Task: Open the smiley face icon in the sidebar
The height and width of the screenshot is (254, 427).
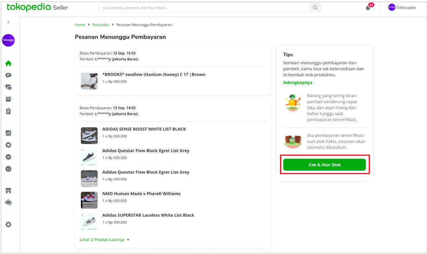Action: tap(8, 169)
